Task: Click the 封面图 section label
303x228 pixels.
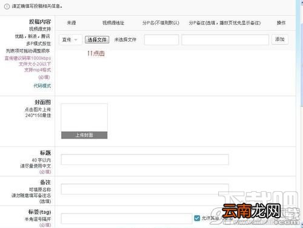Action: (42, 102)
